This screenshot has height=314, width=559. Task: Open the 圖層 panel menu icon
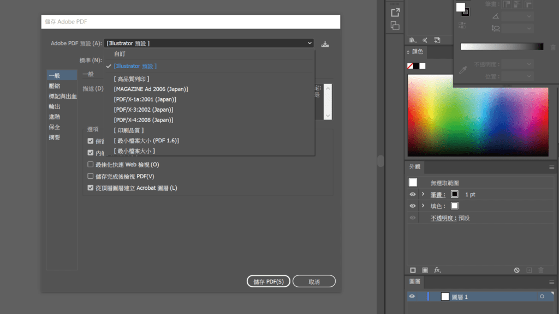point(551,282)
